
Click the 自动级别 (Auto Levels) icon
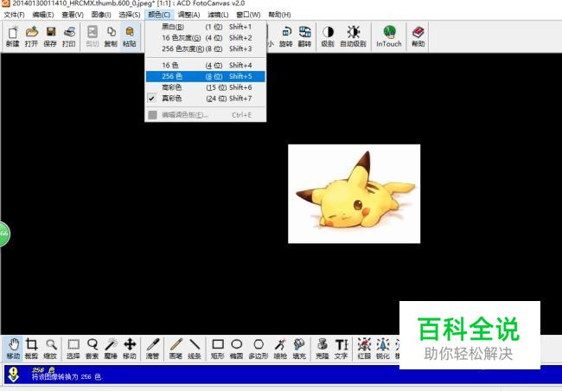pyautogui.click(x=353, y=36)
